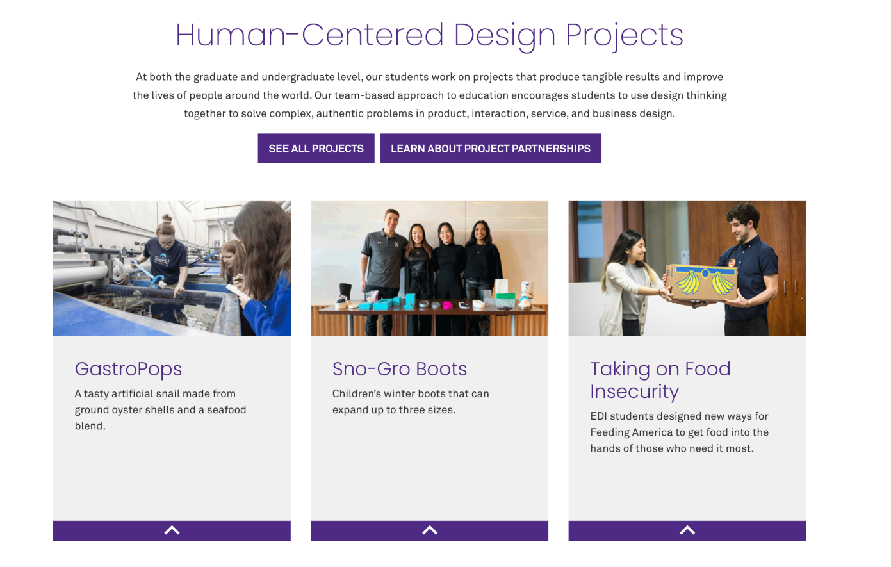Open the See All Projects button
891x567 pixels.
pos(316,148)
